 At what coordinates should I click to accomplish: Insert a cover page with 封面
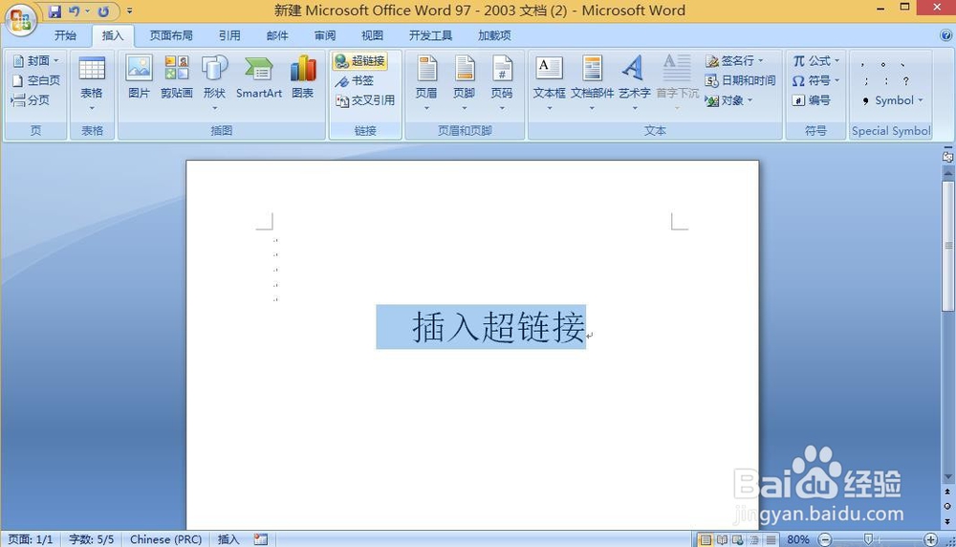click(x=36, y=61)
